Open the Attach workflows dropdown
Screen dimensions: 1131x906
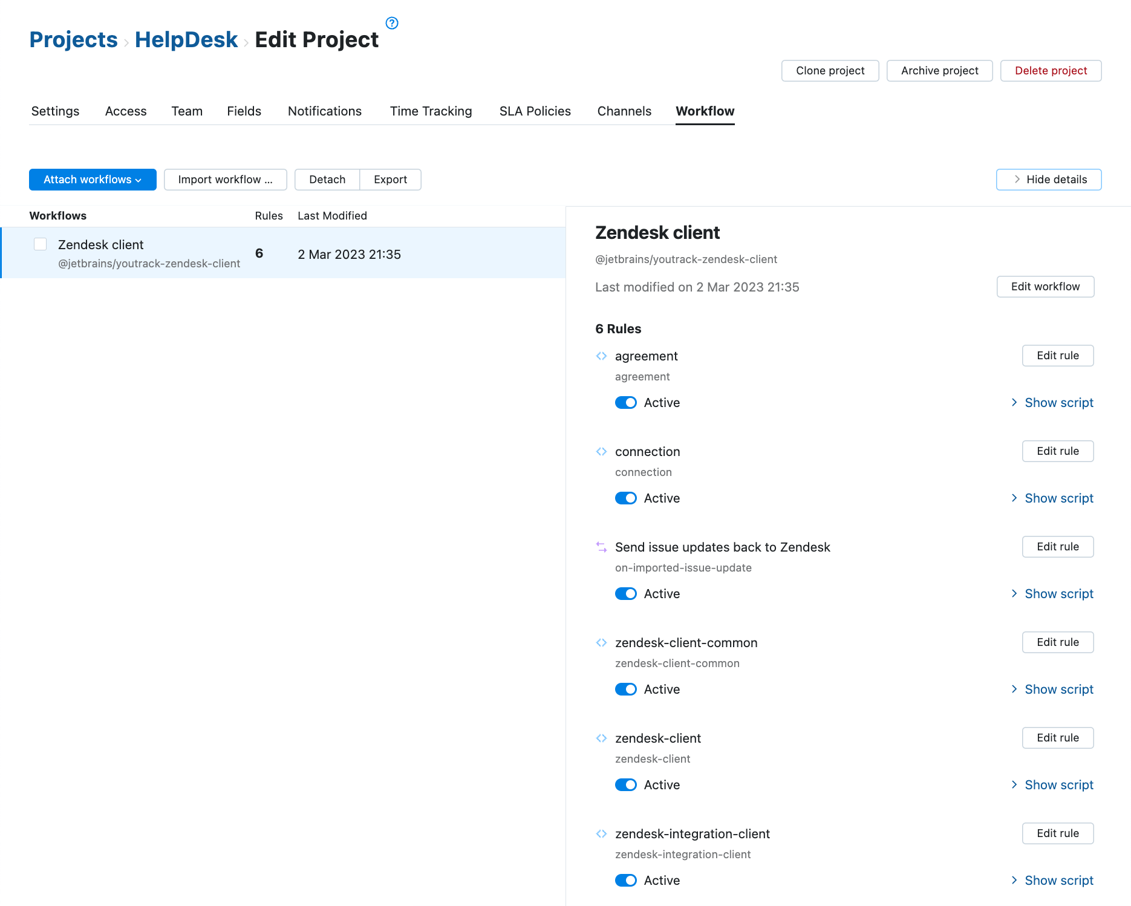93,179
